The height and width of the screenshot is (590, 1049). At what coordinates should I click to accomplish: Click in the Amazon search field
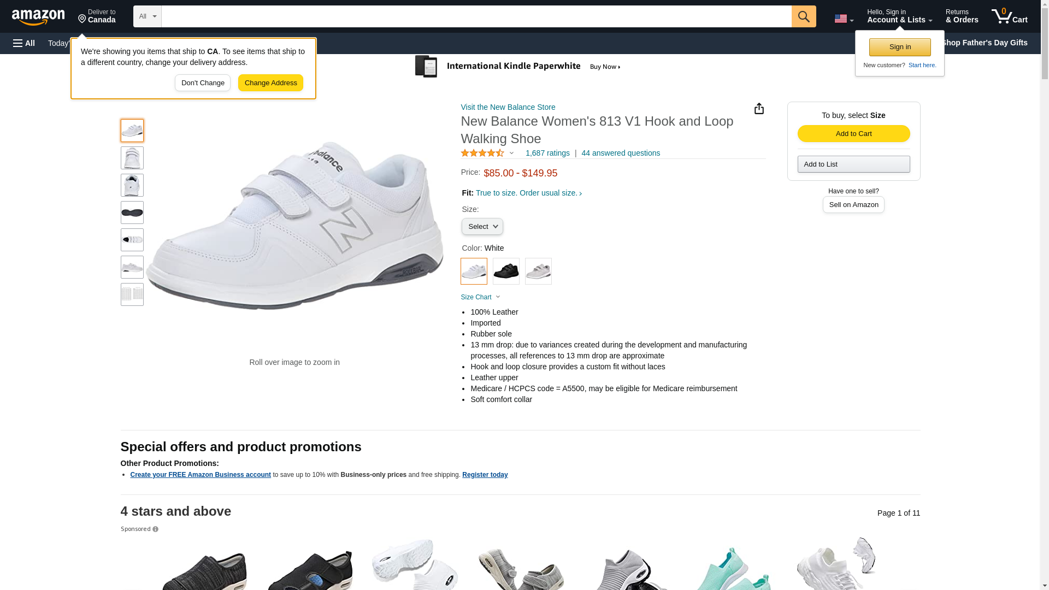tap(475, 16)
